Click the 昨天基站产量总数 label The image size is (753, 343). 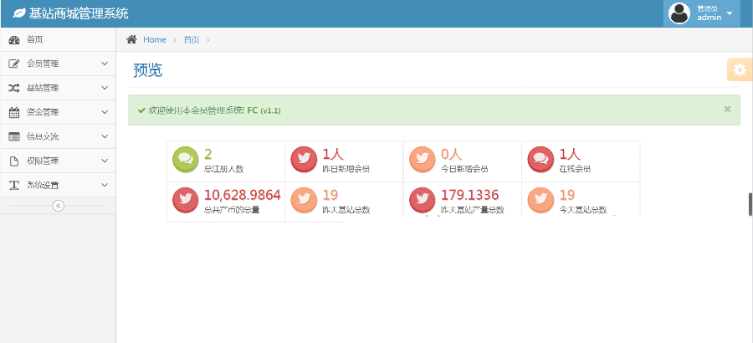(x=473, y=210)
